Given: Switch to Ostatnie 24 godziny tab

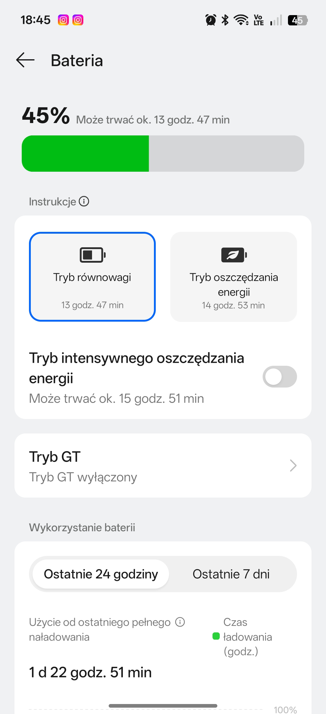Looking at the screenshot, I should click(101, 574).
